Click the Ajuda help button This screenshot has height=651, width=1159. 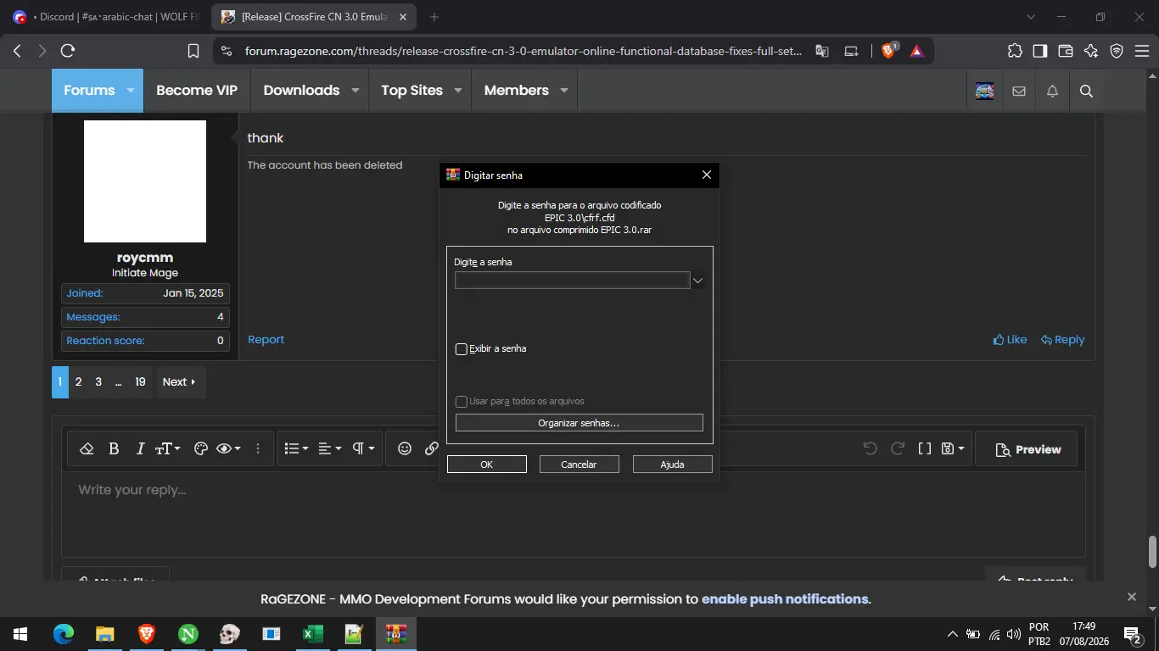pos(672,465)
